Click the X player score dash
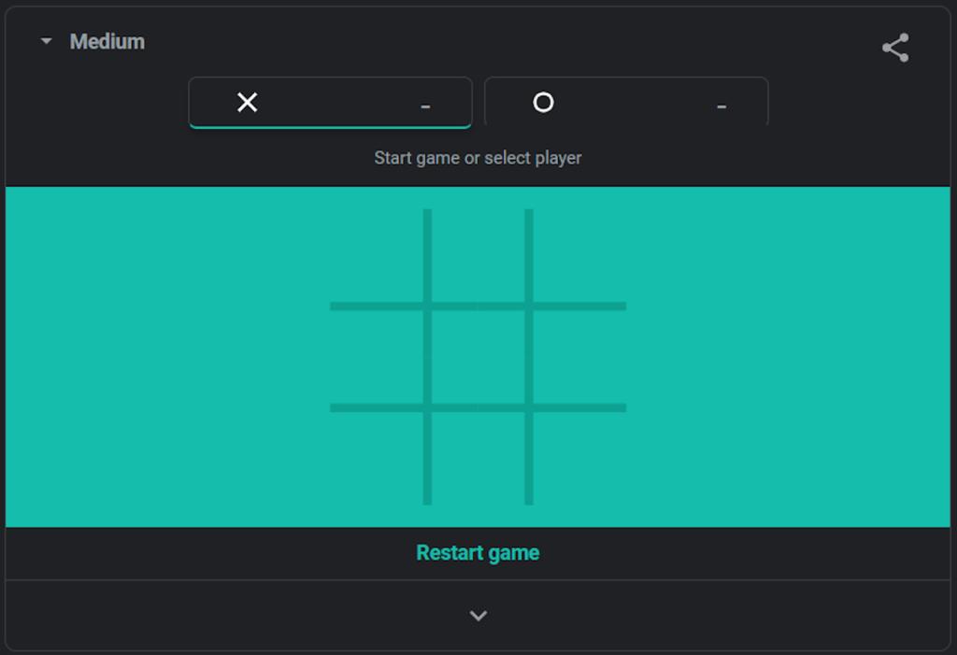The width and height of the screenshot is (957, 655). click(x=425, y=107)
